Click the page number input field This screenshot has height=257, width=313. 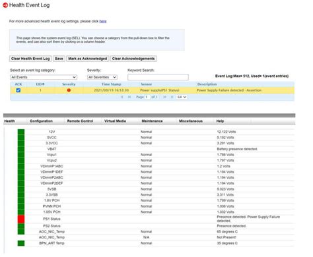pyautogui.click(x=147, y=97)
